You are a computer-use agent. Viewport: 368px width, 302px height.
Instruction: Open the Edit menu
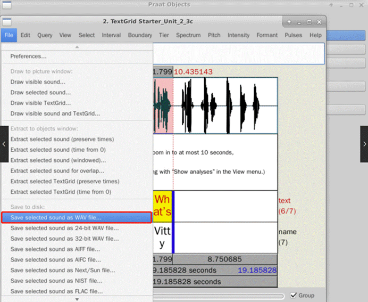(25, 35)
